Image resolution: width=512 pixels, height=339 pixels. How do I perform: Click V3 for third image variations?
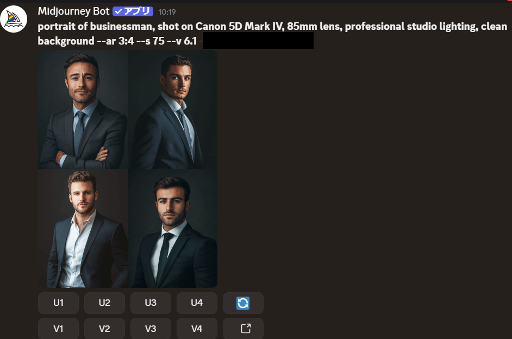point(151,328)
